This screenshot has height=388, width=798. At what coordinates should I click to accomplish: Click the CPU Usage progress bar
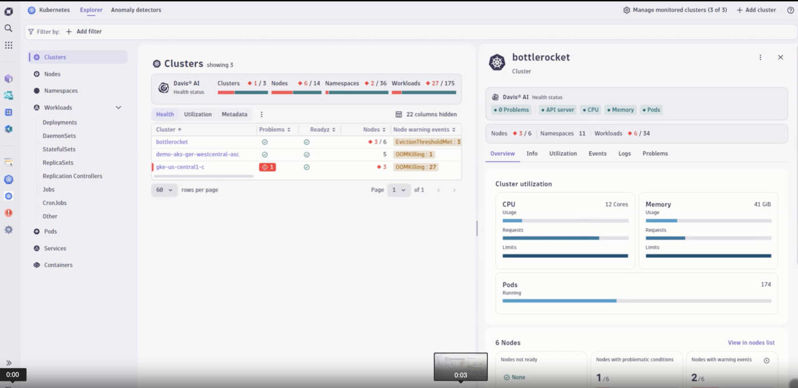click(x=565, y=220)
